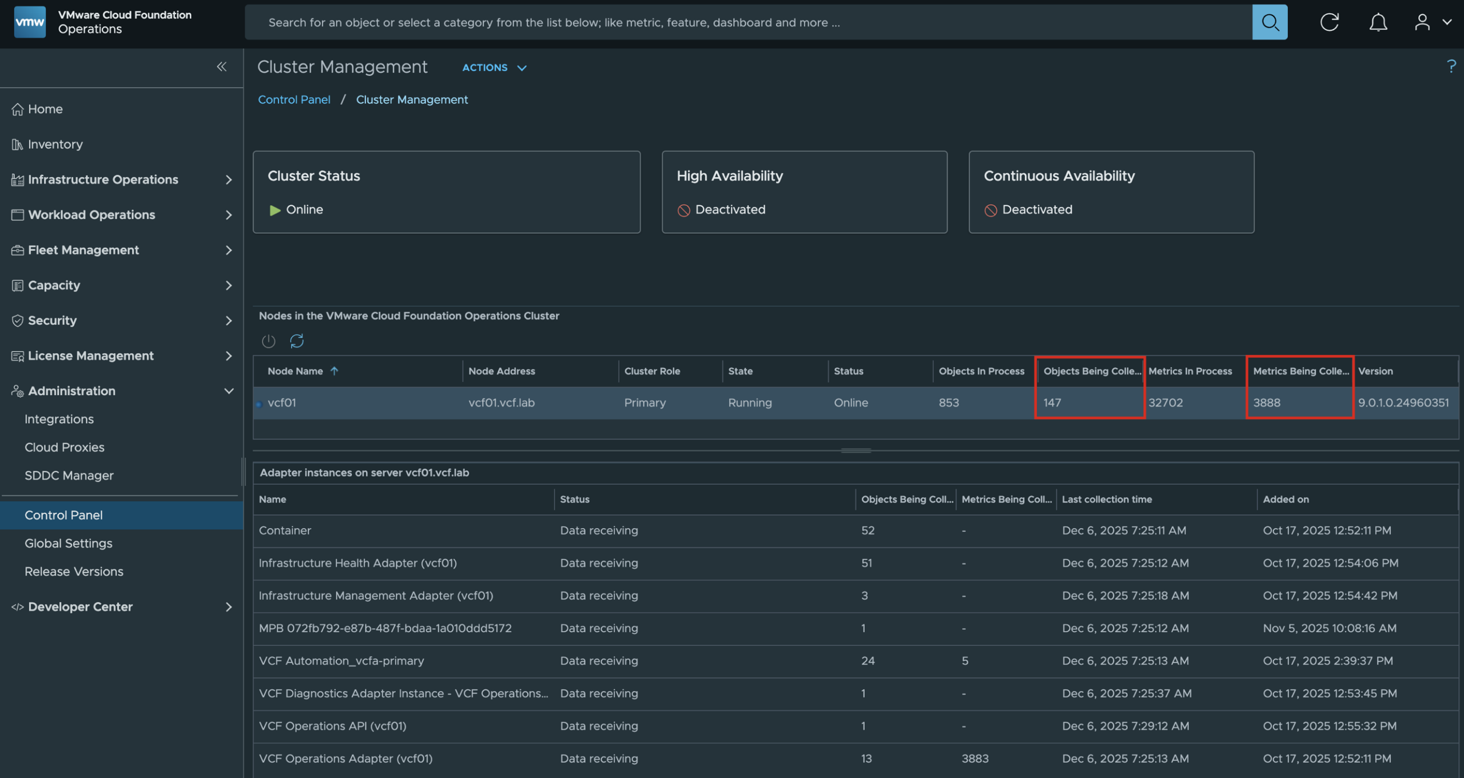Open the notifications bell

1378,22
